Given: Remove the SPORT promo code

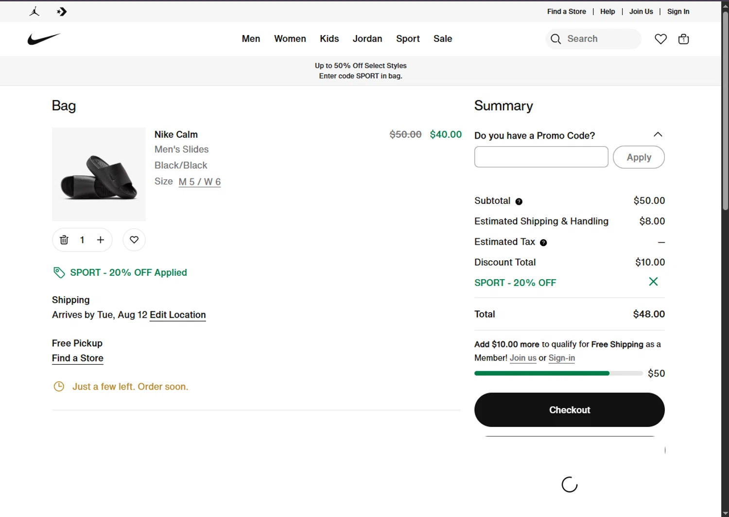Looking at the screenshot, I should 653,282.
